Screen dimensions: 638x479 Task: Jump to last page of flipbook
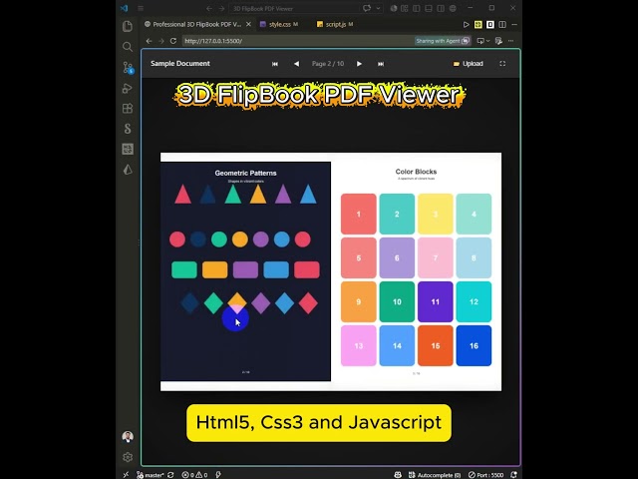point(381,64)
